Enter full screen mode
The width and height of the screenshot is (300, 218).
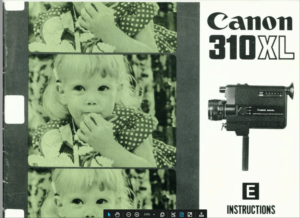[190, 214]
